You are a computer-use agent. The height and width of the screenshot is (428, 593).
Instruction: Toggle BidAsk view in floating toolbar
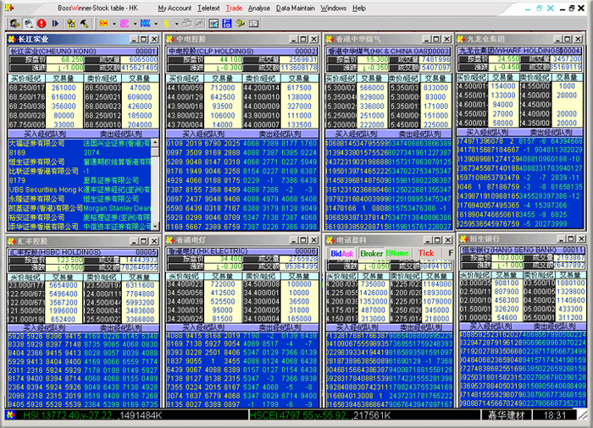coord(342,254)
